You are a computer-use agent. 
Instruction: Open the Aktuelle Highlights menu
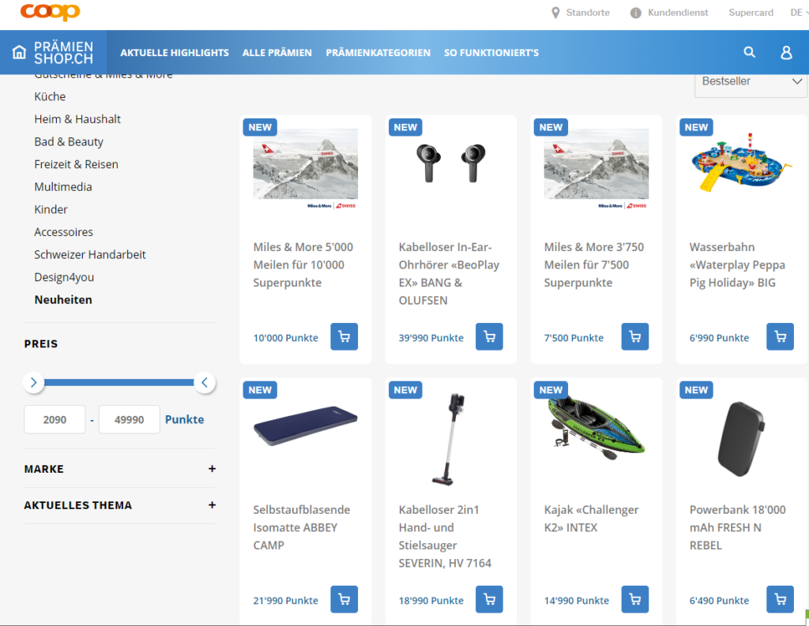pos(175,53)
